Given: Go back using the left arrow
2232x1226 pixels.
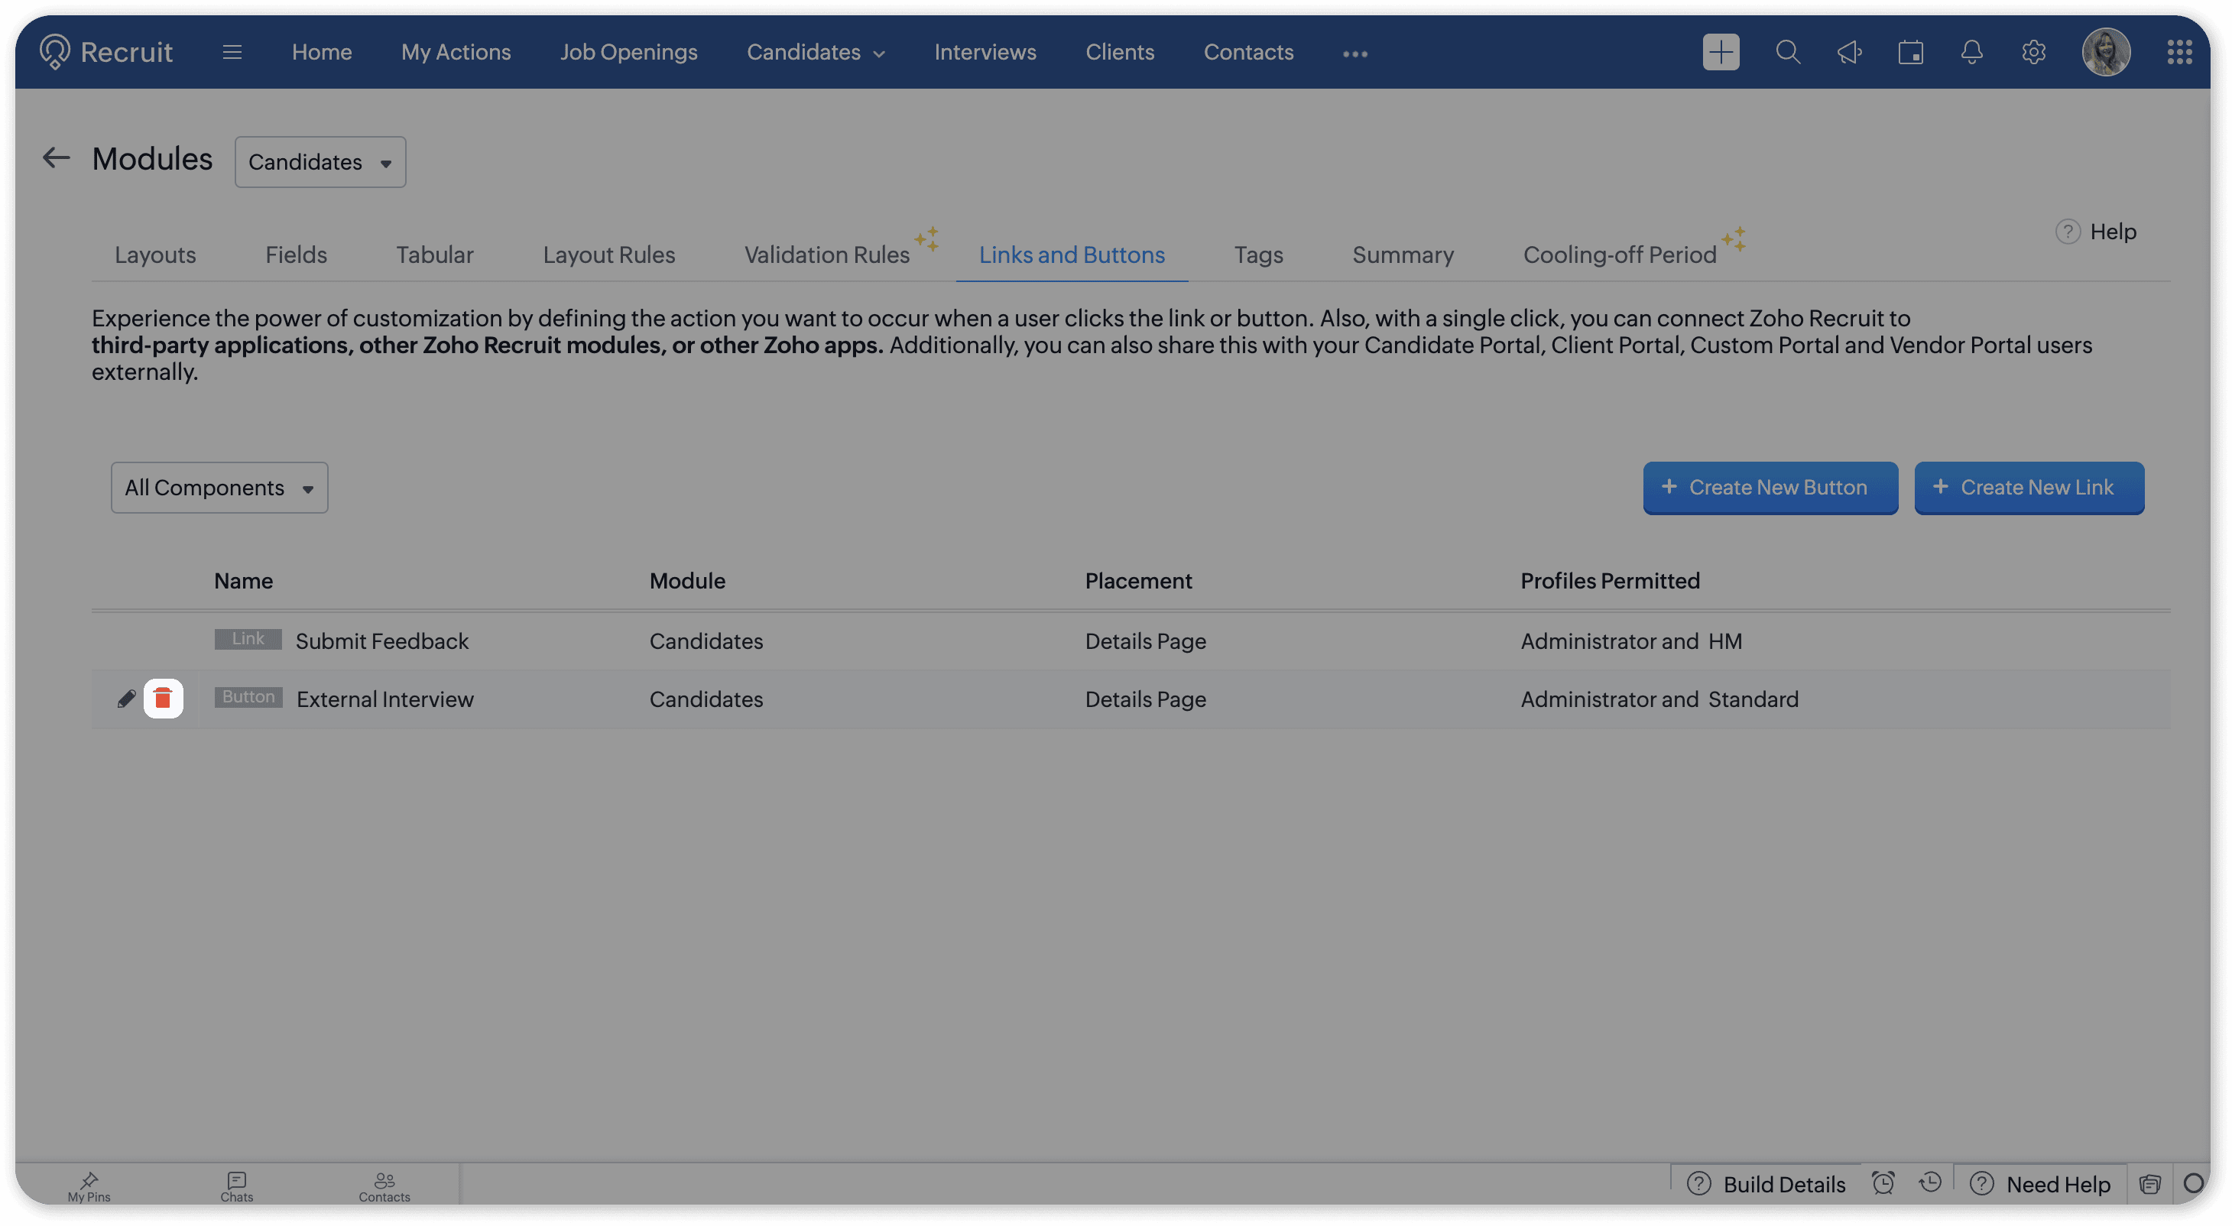Looking at the screenshot, I should (57, 158).
